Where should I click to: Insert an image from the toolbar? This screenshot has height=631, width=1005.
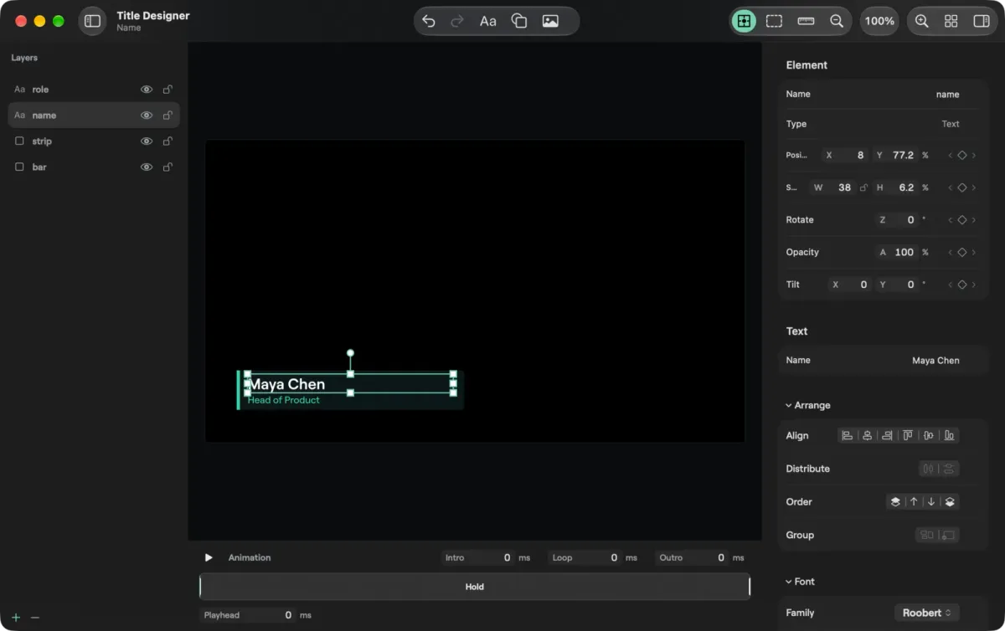pyautogui.click(x=550, y=21)
